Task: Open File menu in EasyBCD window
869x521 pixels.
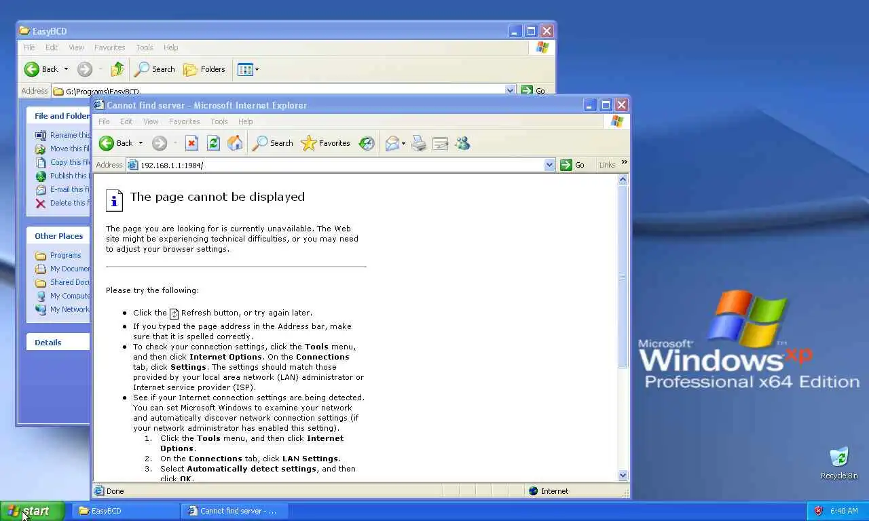Action: coord(29,47)
